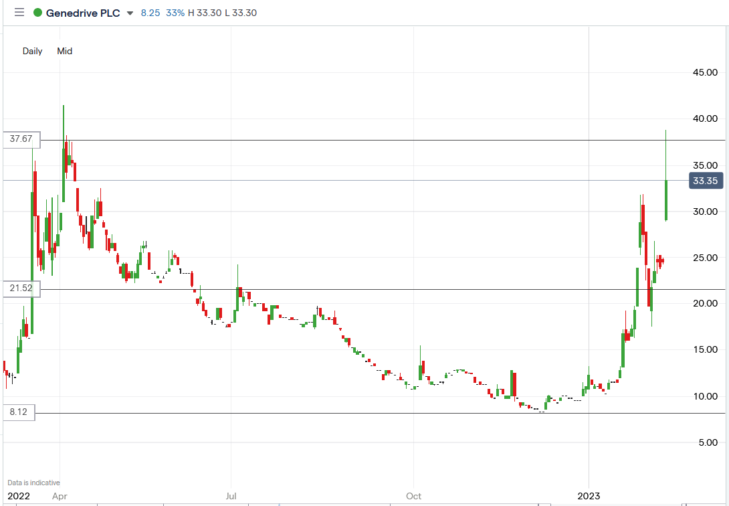The height and width of the screenshot is (506, 729).
Task: Click the green Genedrive PLC status dot
Action: point(37,13)
